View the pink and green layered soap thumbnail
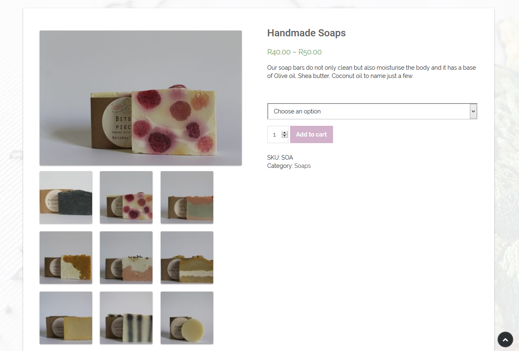Viewport: 519px width, 351px height. [x=187, y=197]
